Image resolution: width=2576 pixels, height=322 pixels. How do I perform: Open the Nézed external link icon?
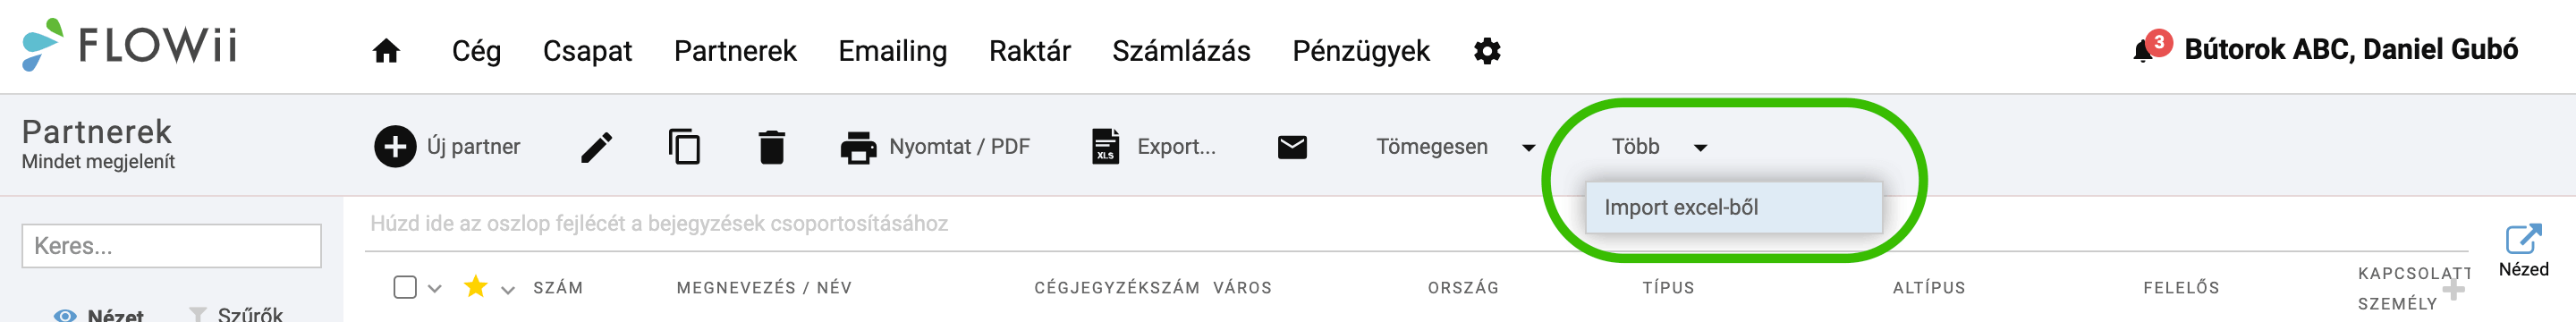coord(2523,239)
